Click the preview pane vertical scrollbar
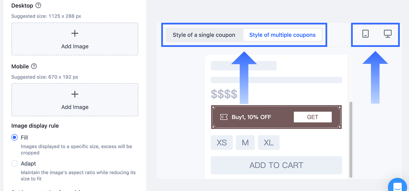This screenshot has width=409, height=191. click(350, 139)
